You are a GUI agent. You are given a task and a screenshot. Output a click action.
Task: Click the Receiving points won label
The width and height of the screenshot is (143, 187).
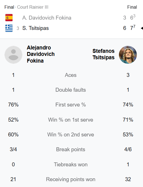(71, 179)
